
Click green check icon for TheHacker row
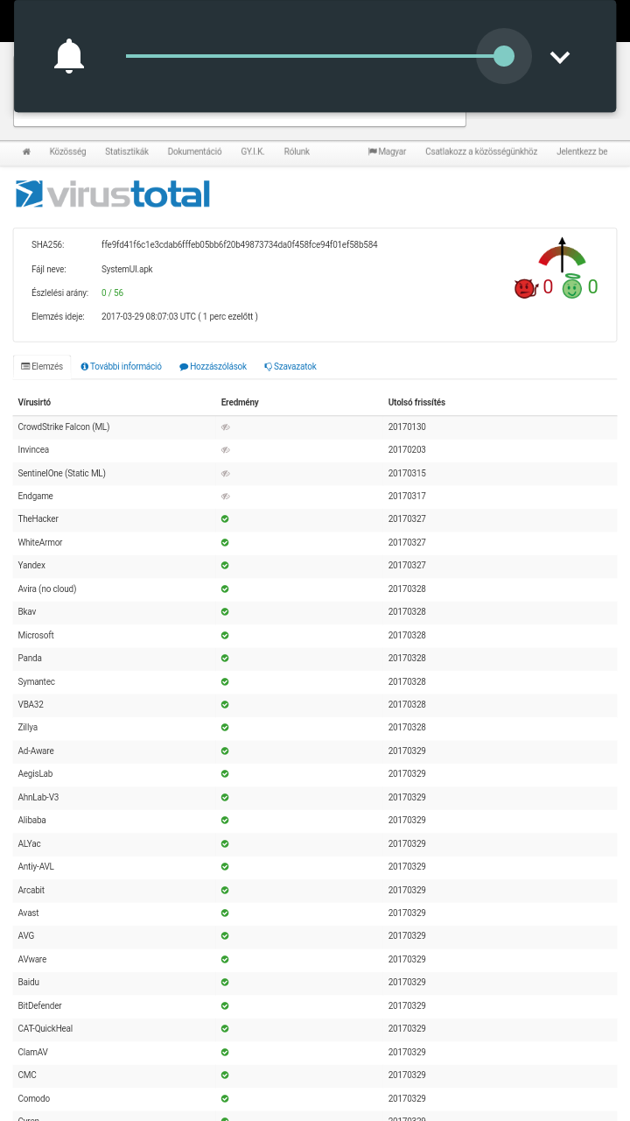tap(225, 519)
